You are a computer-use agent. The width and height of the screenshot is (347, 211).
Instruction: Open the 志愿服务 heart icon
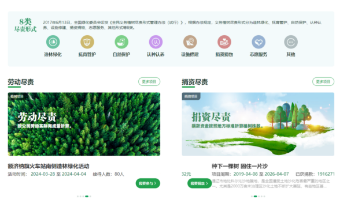click(259, 42)
